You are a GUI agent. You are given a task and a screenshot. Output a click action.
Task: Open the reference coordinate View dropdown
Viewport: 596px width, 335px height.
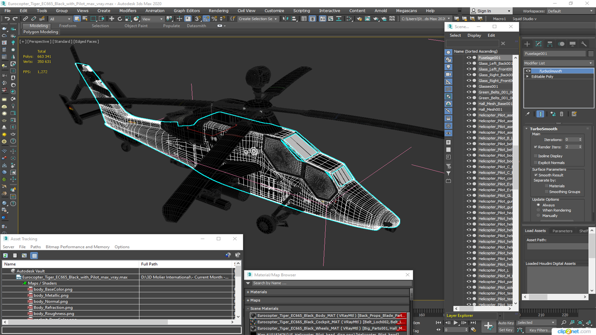(152, 19)
